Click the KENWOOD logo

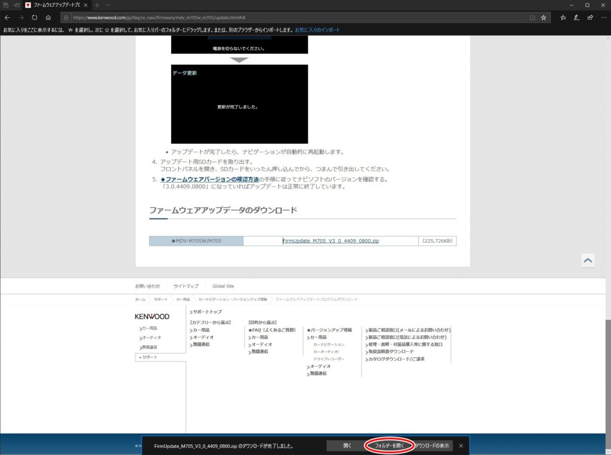click(152, 317)
